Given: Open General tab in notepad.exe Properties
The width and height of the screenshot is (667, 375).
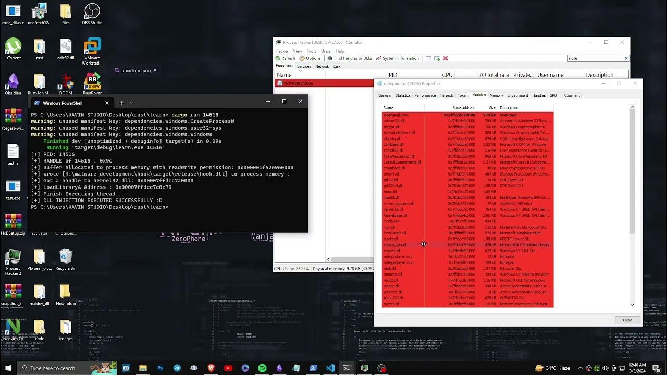Looking at the screenshot, I should pyautogui.click(x=385, y=95).
